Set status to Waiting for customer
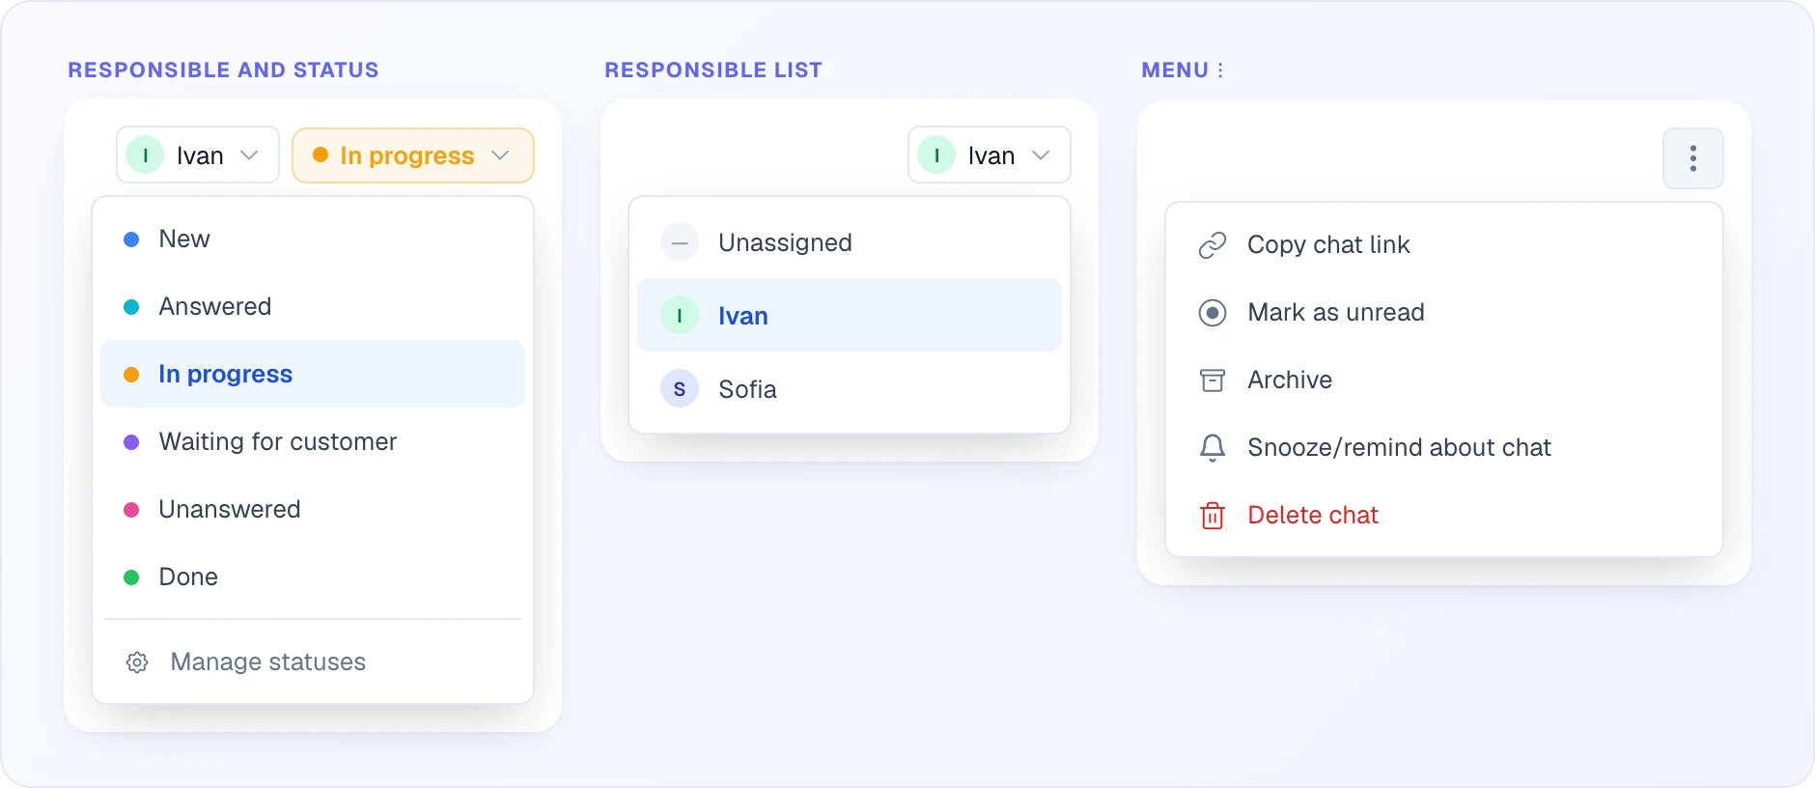The height and width of the screenshot is (788, 1815). click(313, 442)
